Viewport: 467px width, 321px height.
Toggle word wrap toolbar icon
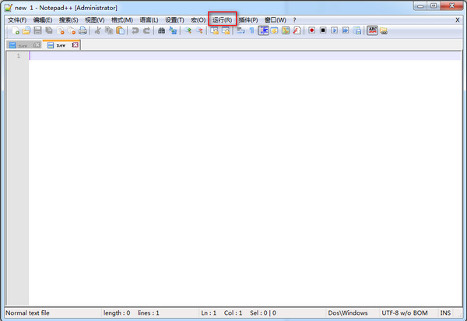(241, 30)
